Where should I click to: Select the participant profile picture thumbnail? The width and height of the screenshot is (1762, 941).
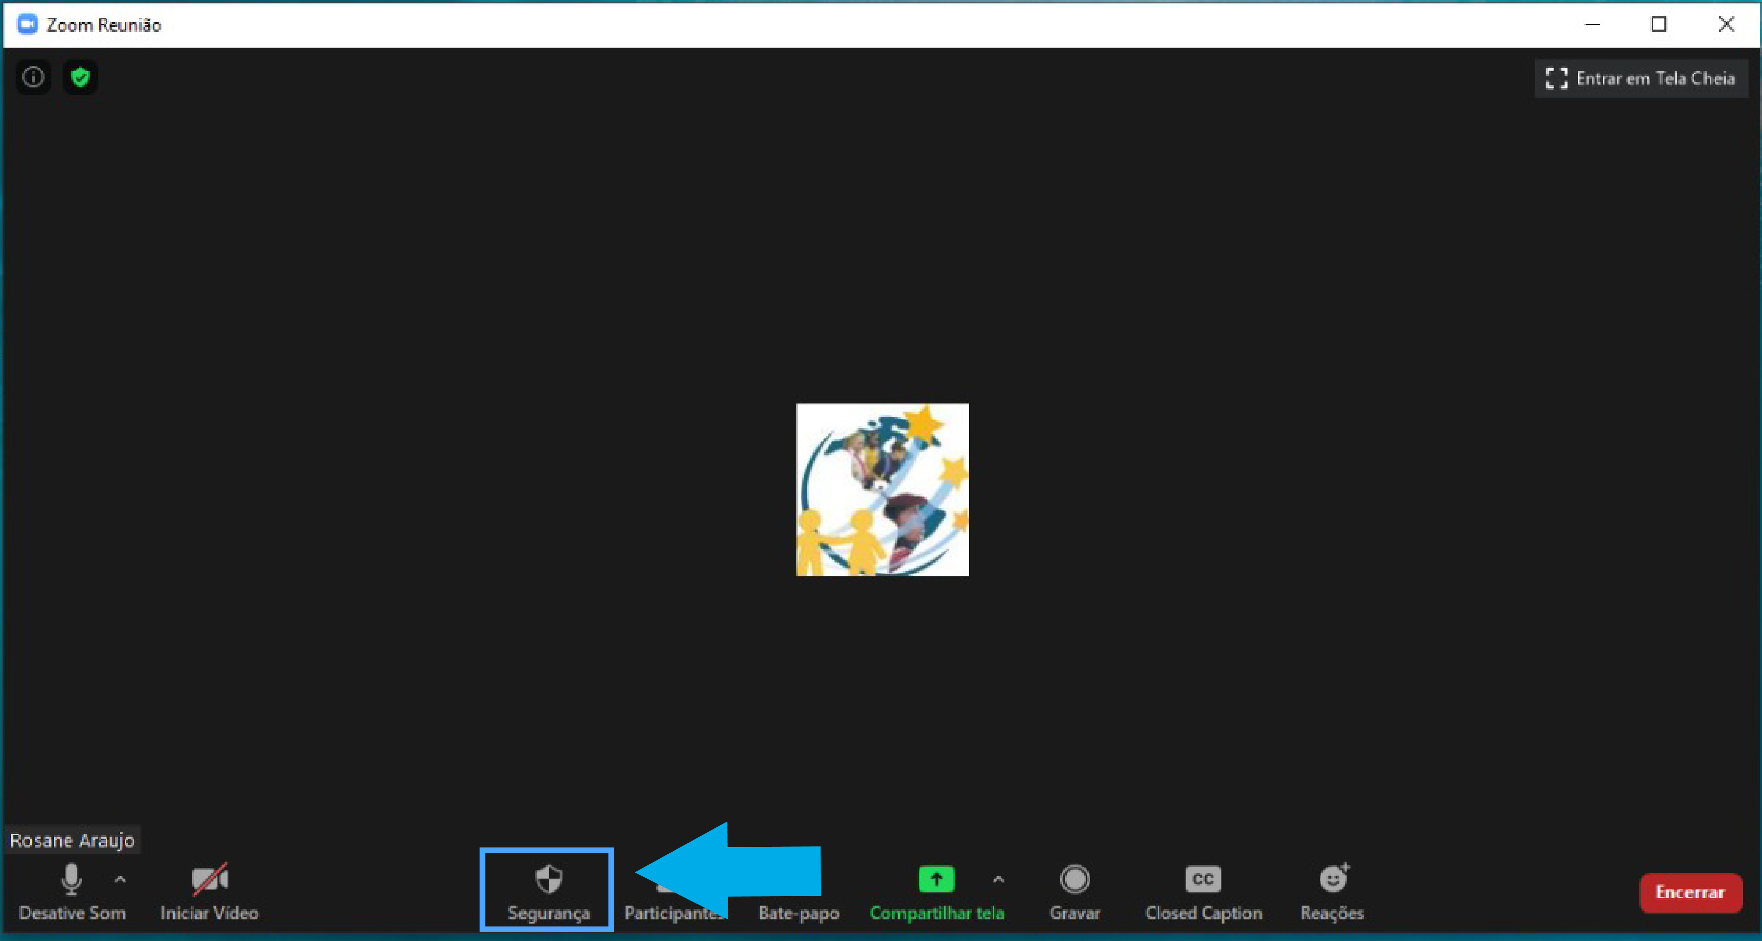click(x=882, y=490)
